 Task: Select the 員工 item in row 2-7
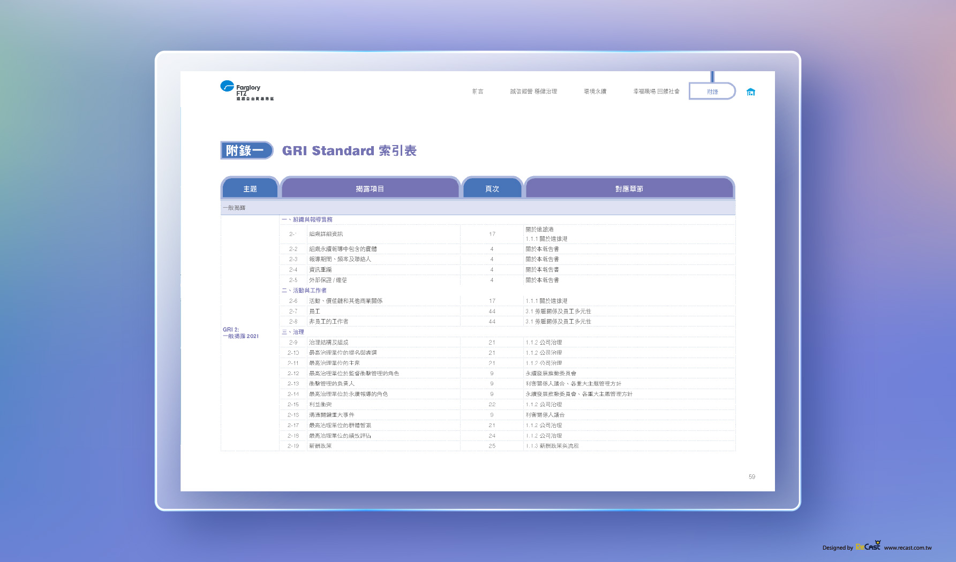[x=314, y=311]
